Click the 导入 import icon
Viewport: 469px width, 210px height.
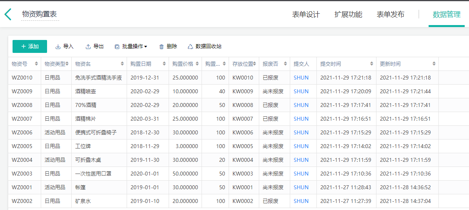(x=58, y=47)
